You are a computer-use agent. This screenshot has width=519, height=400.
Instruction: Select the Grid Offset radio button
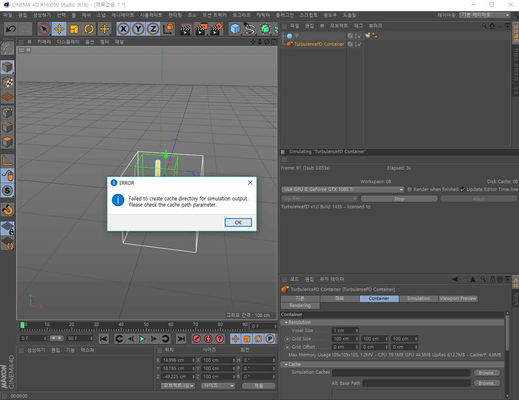click(287, 347)
